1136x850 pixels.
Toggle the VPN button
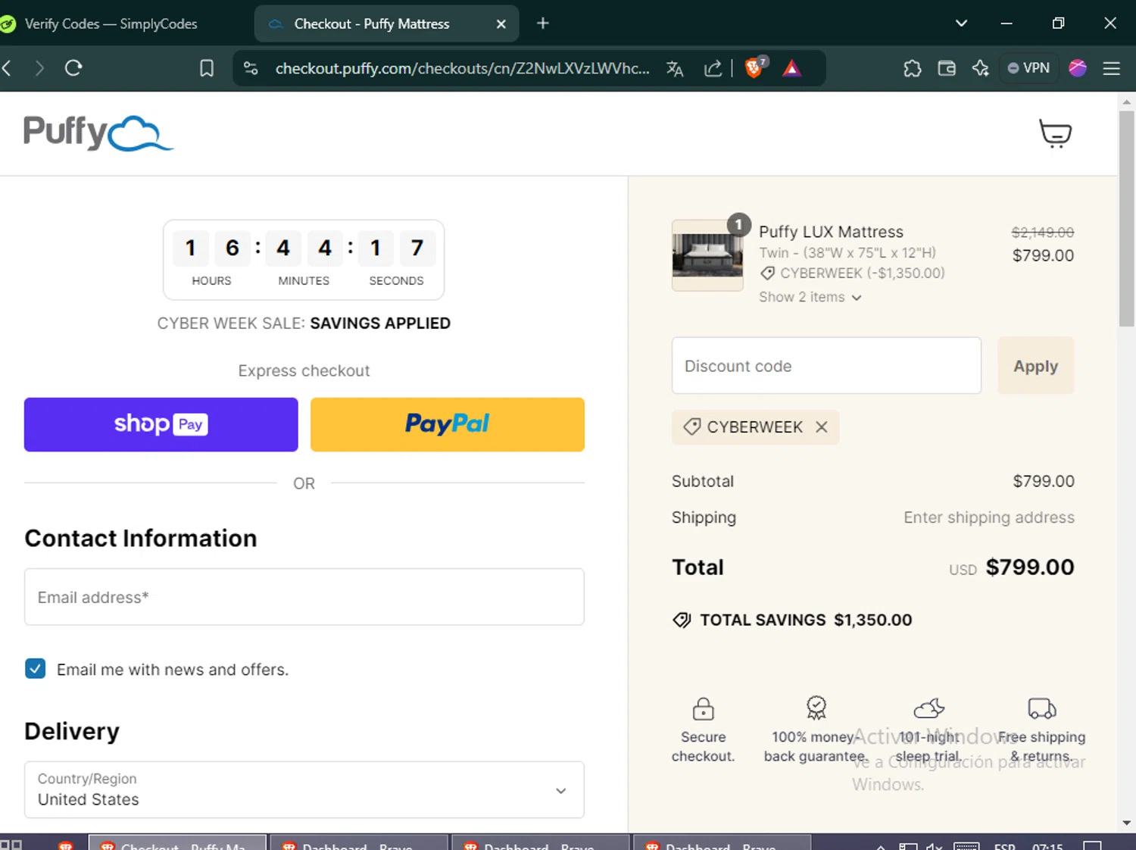(1028, 68)
